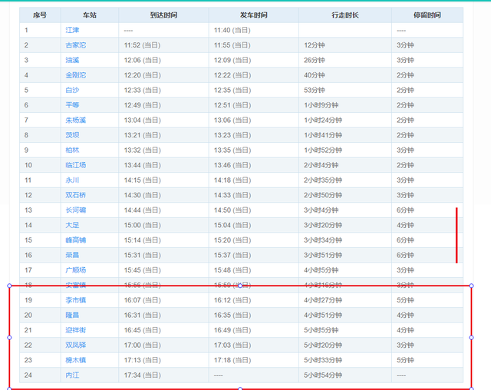
Task: Open the 峰高铺 station link
Action: coord(75,240)
